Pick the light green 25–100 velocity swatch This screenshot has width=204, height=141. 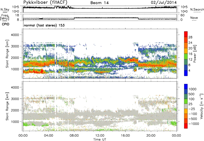pyautogui.click(x=186, y=101)
